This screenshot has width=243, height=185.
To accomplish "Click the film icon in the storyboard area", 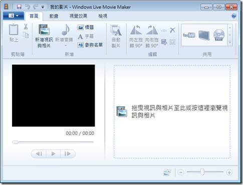I will coord(122,111).
